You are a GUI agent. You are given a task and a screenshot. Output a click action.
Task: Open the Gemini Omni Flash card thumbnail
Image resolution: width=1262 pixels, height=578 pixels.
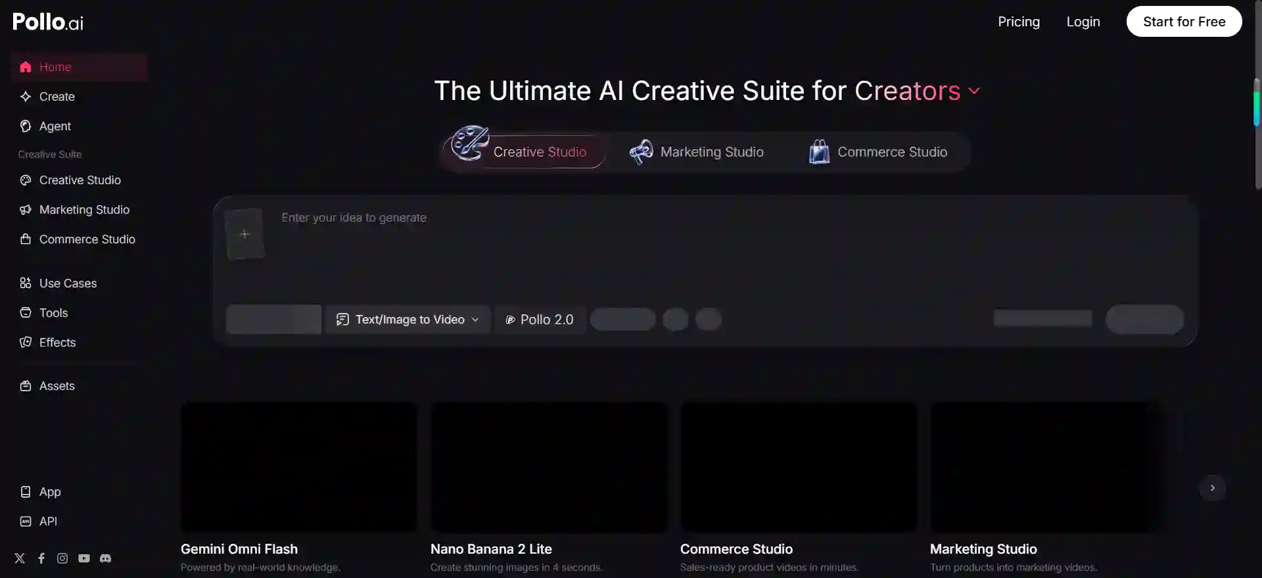pyautogui.click(x=299, y=467)
